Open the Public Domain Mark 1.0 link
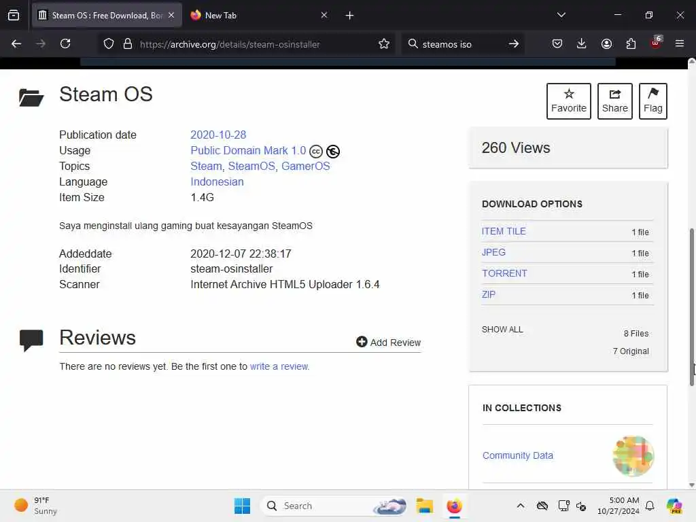The image size is (696, 522). pyautogui.click(x=248, y=150)
